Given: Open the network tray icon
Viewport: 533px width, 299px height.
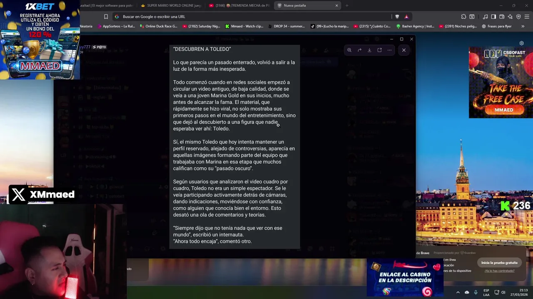Looking at the screenshot, I should point(497,292).
